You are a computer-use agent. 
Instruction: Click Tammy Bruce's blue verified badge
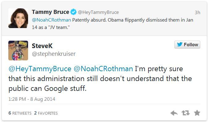[73, 12]
